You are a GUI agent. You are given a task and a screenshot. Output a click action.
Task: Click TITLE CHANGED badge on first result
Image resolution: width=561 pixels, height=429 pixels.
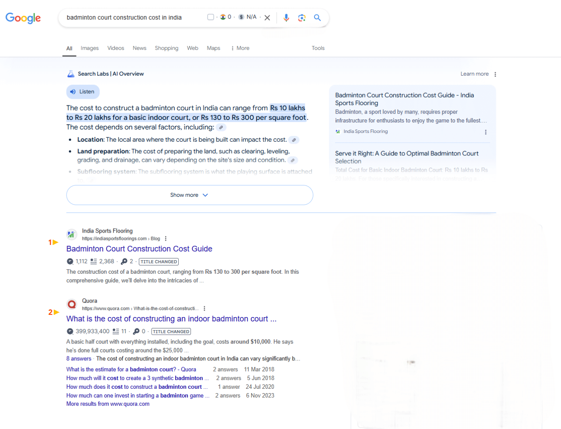(159, 262)
